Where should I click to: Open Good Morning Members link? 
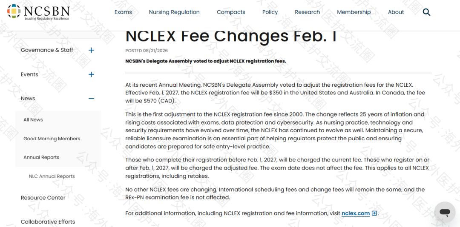click(52, 139)
